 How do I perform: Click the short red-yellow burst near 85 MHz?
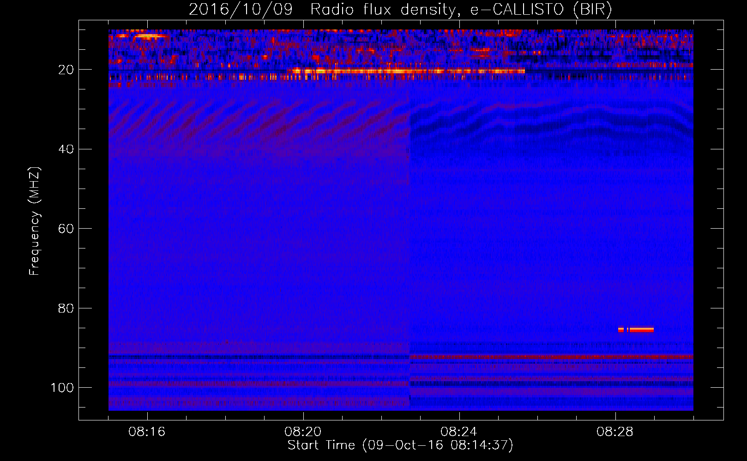point(636,330)
